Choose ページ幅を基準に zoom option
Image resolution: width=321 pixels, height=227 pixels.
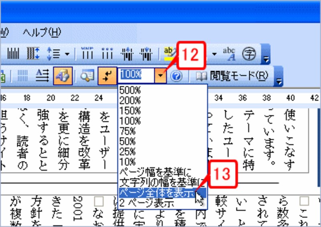coord(163,173)
